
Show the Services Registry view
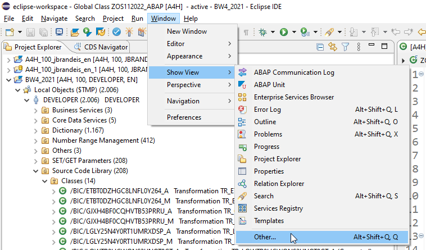tap(321, 208)
